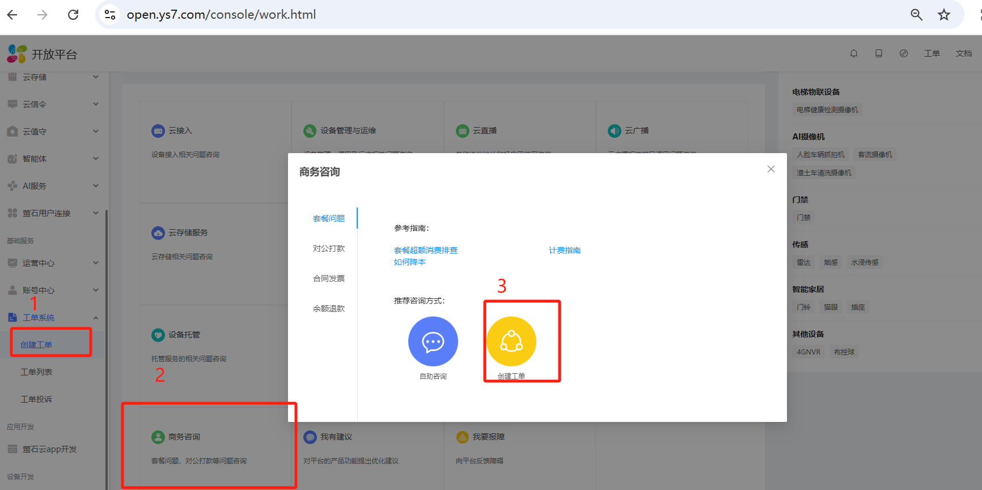Open the 如何降本 link

click(409, 262)
